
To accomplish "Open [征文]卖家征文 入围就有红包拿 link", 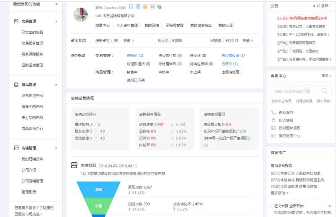I will tap(296, 173).
